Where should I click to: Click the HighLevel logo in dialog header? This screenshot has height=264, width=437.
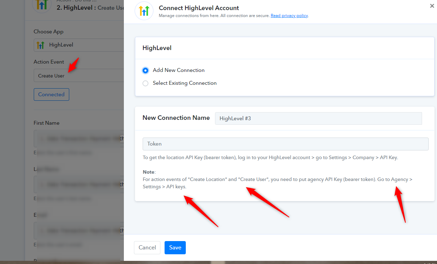click(144, 11)
